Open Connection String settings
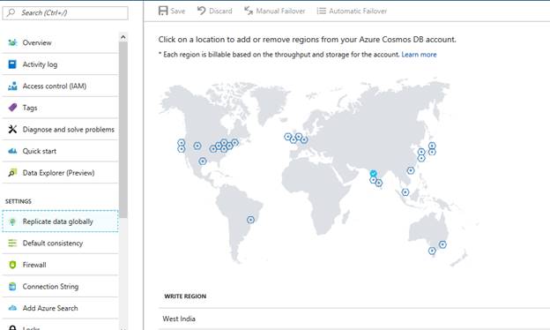 (60, 287)
